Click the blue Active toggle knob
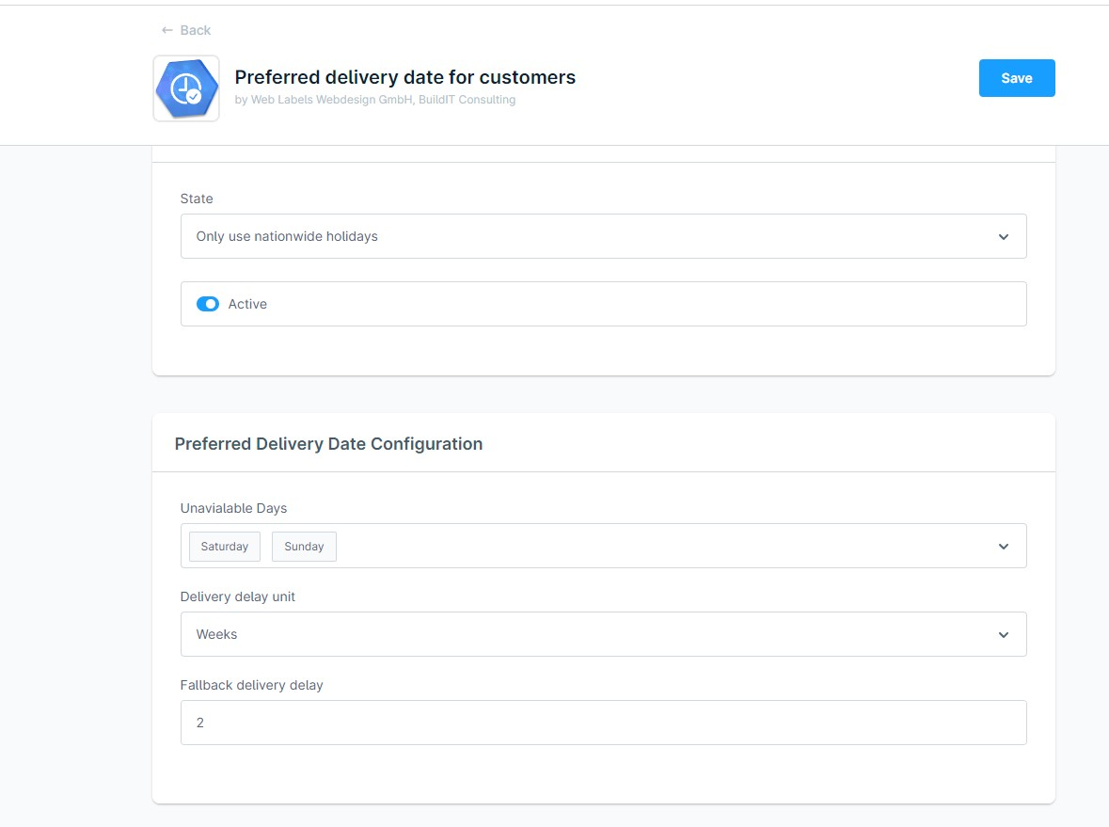This screenshot has width=1109, height=827. coord(214,303)
